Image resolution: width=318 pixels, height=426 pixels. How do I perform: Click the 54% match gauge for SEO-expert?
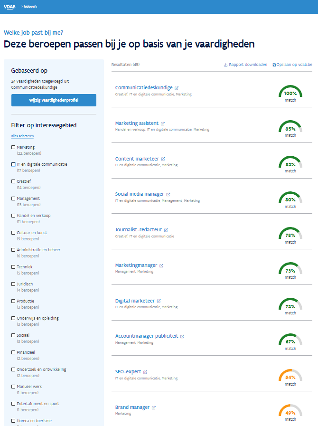tap(290, 377)
